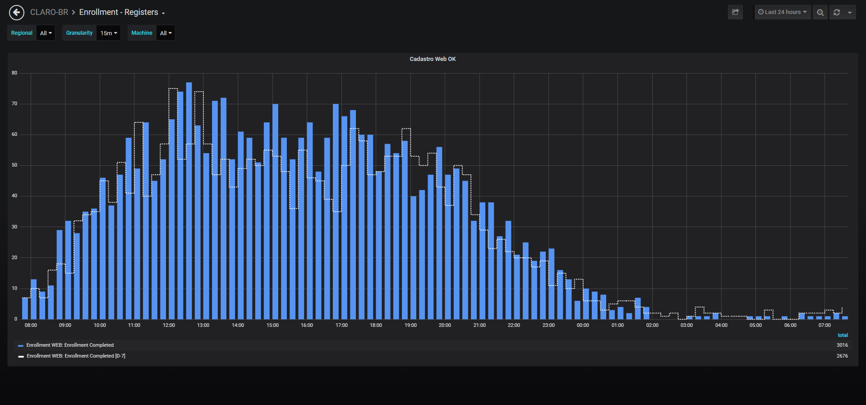
Task: Click the back arrow circle icon
Action: [17, 13]
